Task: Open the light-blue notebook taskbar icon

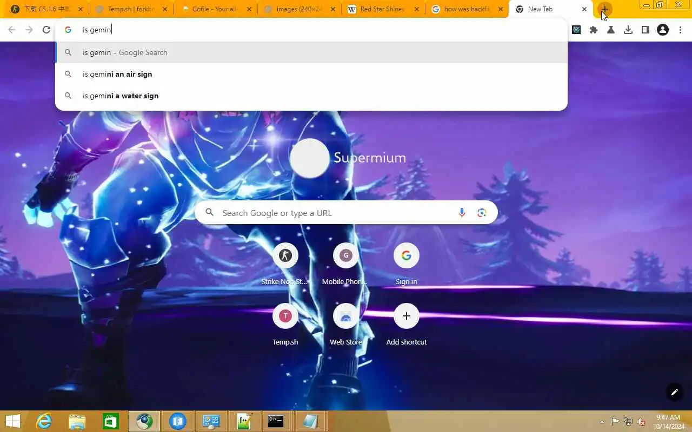Action: (x=310, y=421)
